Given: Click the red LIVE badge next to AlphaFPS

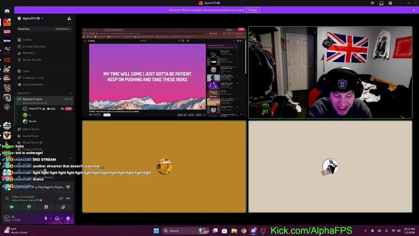Looking at the screenshot, I should point(68,108).
